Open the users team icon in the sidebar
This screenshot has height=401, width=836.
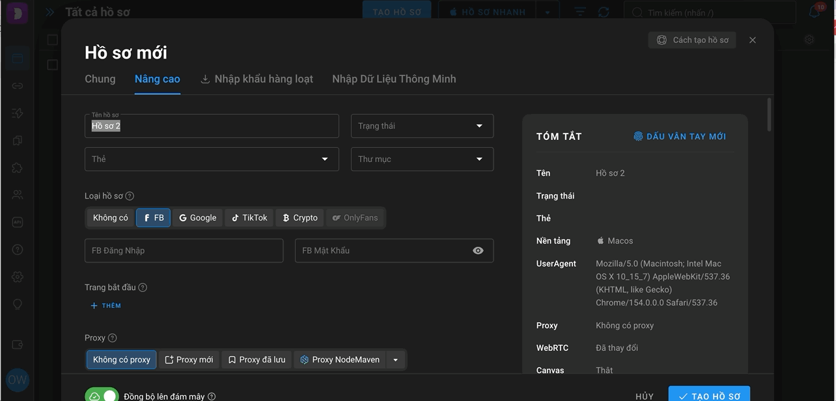click(x=18, y=195)
